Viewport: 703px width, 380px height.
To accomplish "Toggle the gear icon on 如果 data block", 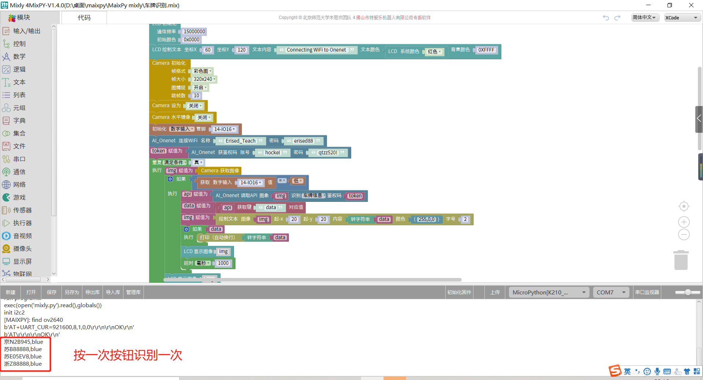I will (186, 229).
